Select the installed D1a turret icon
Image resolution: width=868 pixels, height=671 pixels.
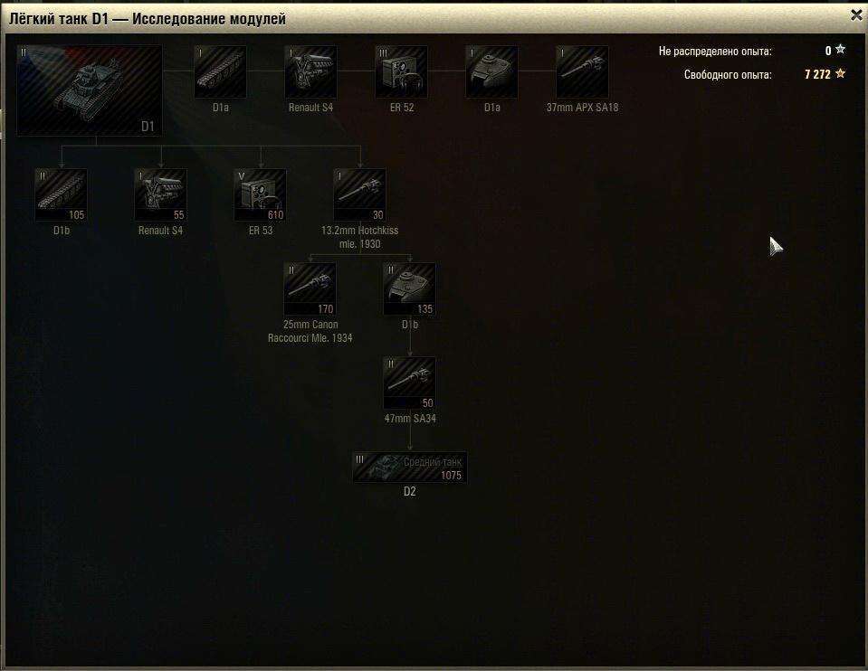coord(491,72)
